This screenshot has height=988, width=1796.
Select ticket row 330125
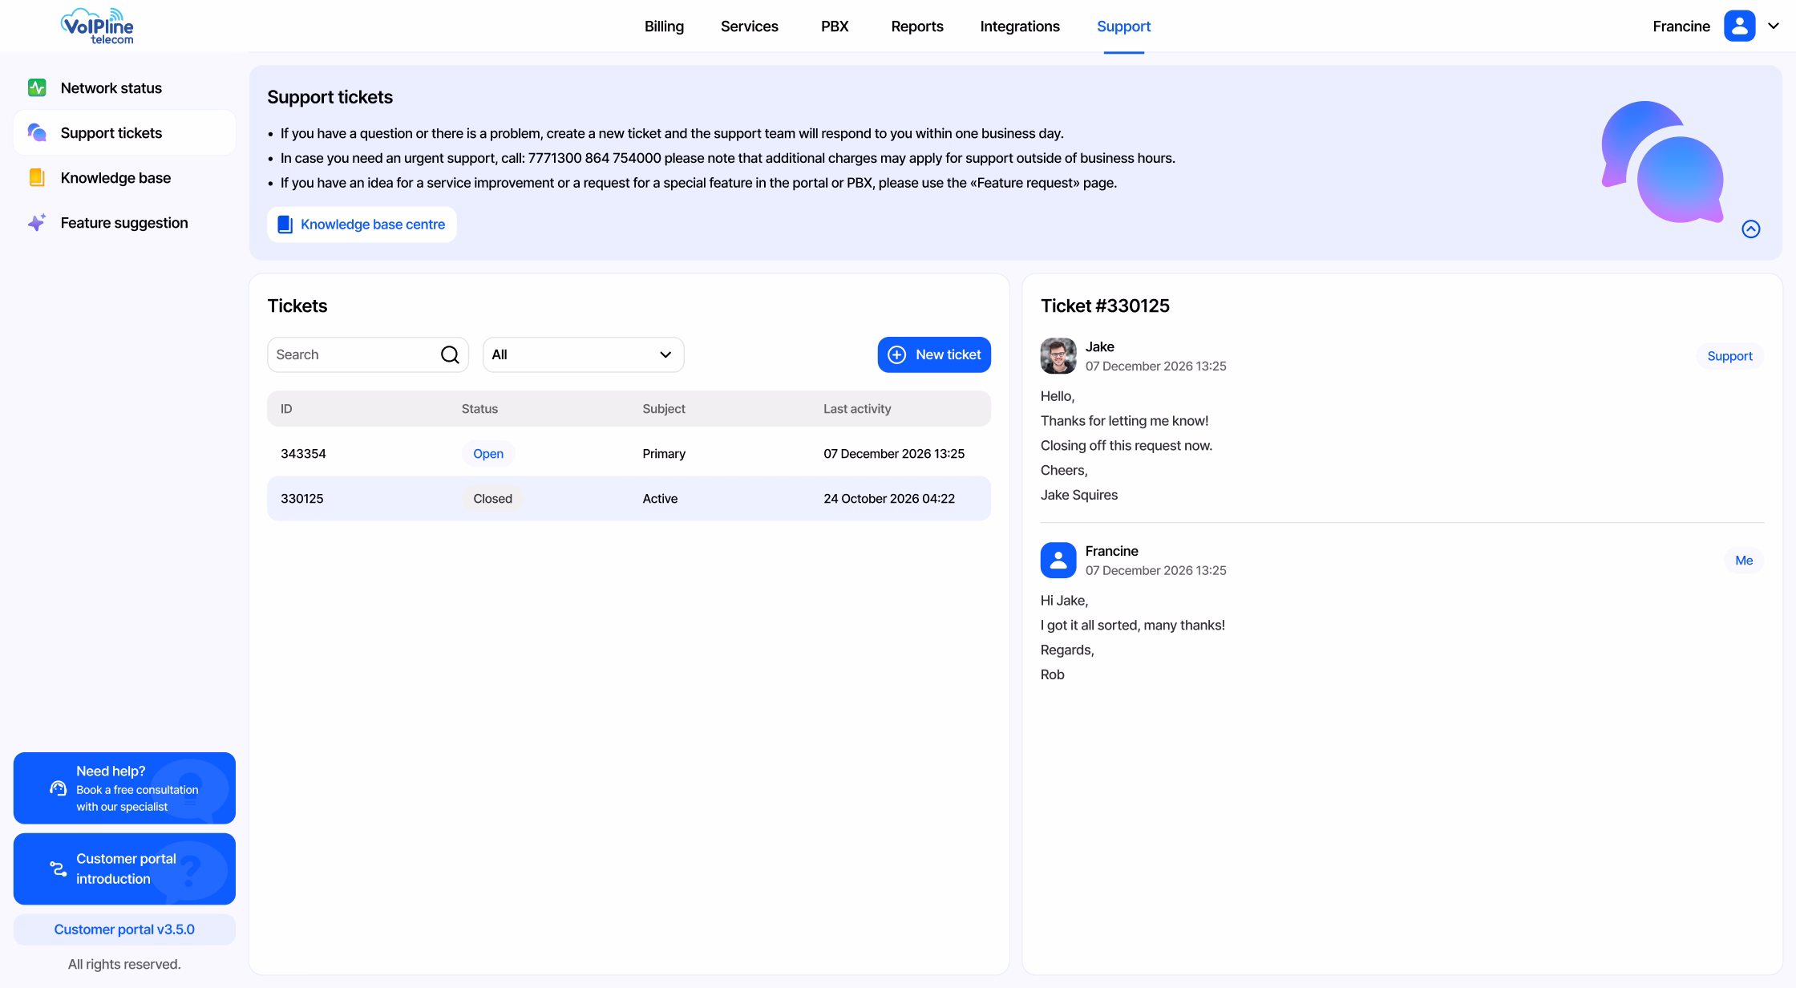pyautogui.click(x=629, y=499)
